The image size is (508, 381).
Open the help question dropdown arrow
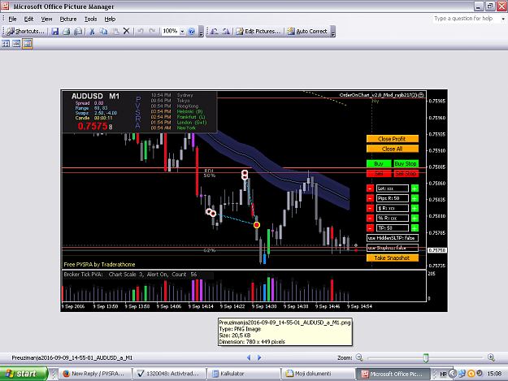(x=503, y=19)
